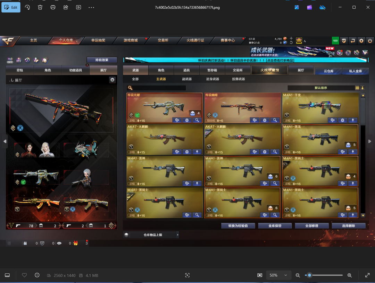
Task: Delete the image with the trash icon
Action: click(40, 7)
